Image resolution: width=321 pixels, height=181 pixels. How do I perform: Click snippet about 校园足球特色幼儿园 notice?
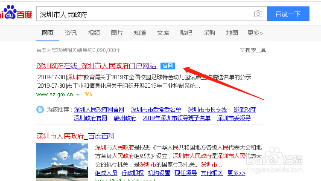tap(144, 77)
